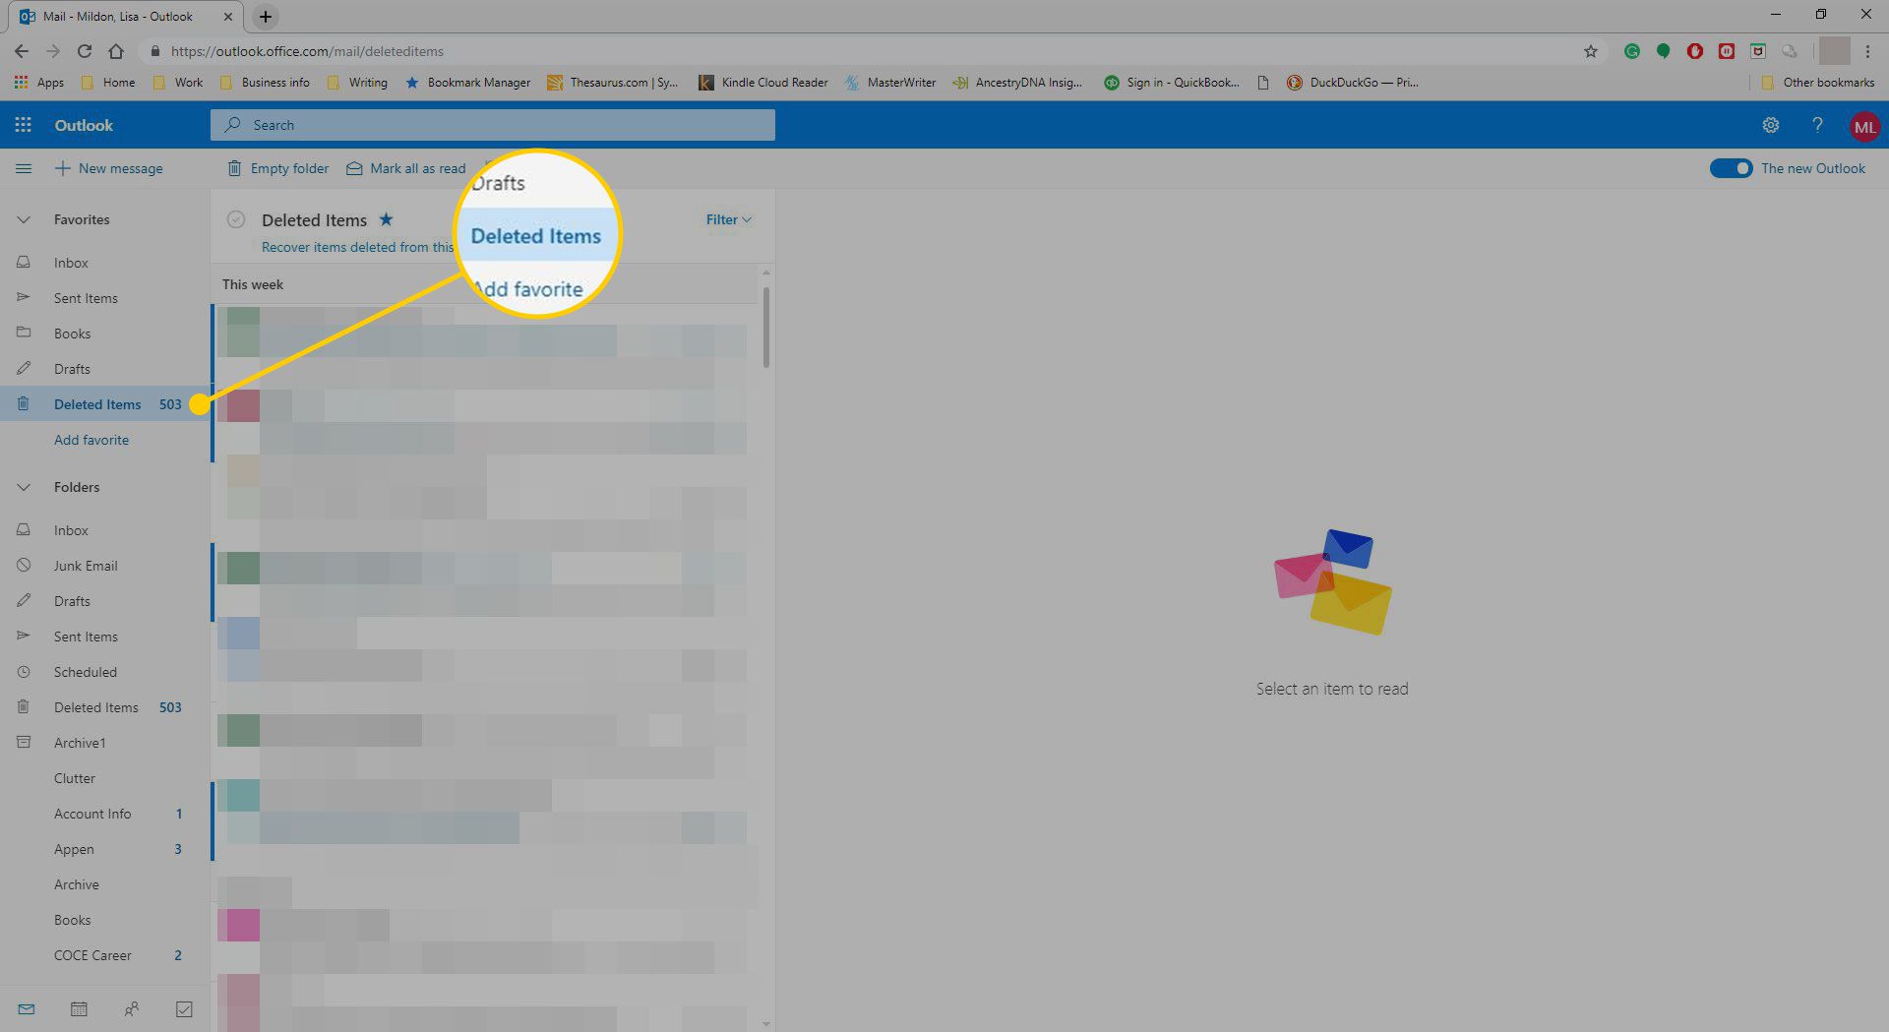
Task: Open the Deleted Items folder in Favorites
Action: [104, 404]
